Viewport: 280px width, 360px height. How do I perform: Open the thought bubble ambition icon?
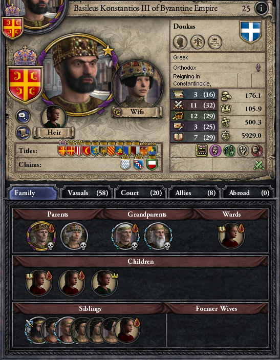[23, 116]
